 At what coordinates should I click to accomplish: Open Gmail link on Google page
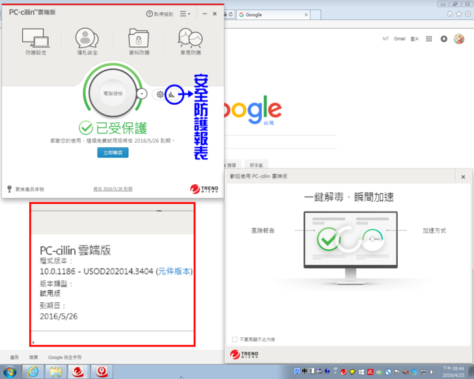click(399, 38)
